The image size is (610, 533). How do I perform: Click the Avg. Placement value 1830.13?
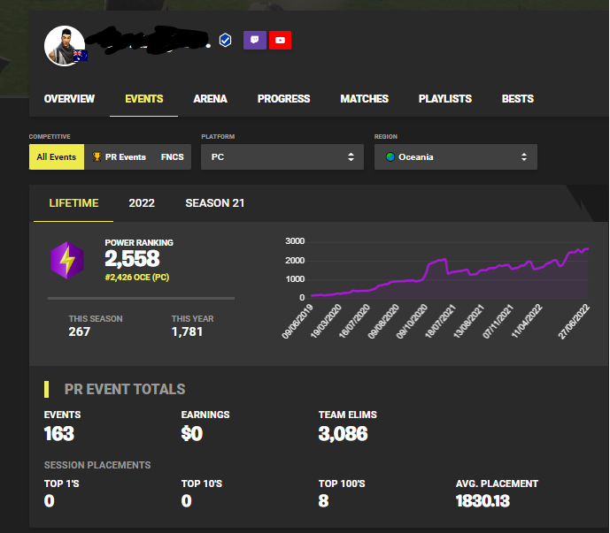click(483, 501)
